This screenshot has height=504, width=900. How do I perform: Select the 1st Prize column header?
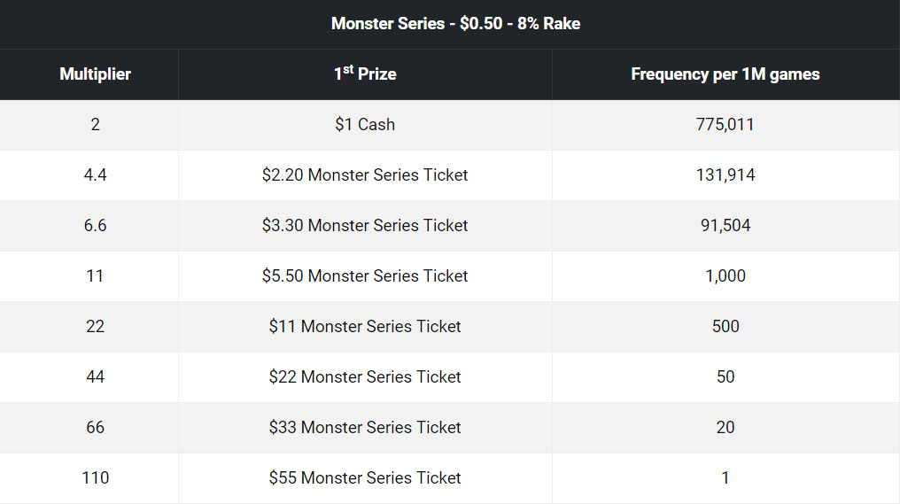coord(365,74)
